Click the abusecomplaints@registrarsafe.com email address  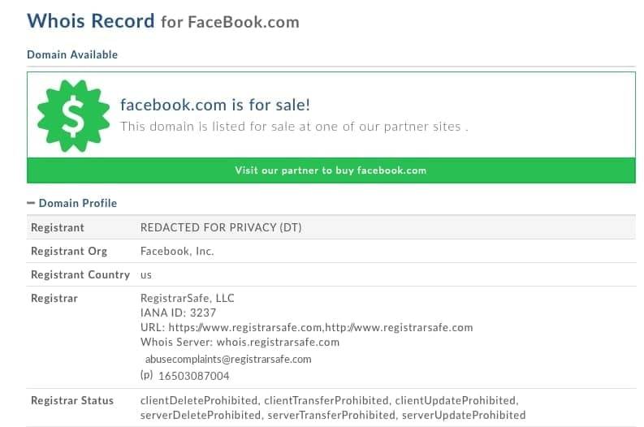[228, 359]
